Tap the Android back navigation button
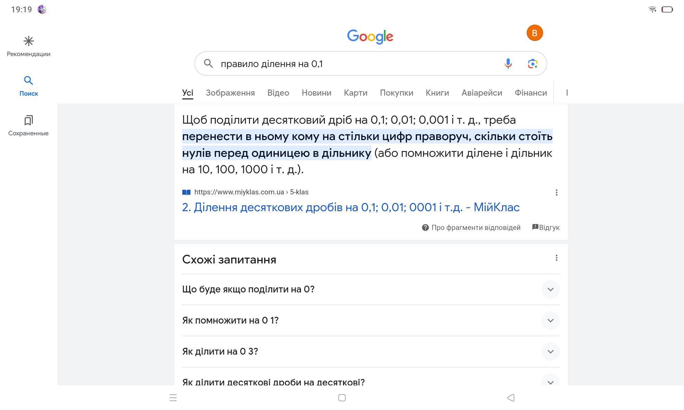Image resolution: width=684 pixels, height=410 pixels. pyautogui.click(x=511, y=398)
